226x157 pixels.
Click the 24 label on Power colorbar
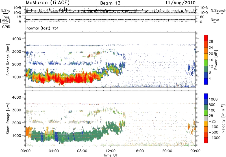[x=211, y=48]
